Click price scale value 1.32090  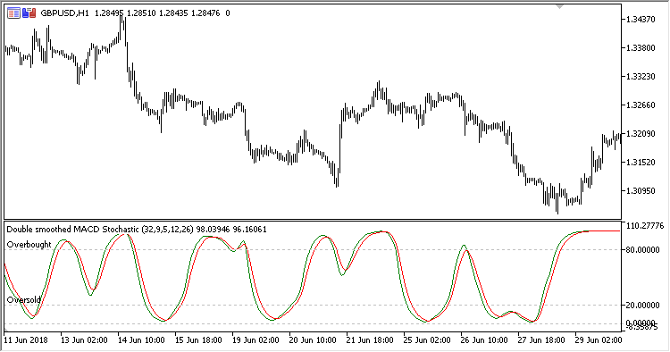click(x=641, y=134)
